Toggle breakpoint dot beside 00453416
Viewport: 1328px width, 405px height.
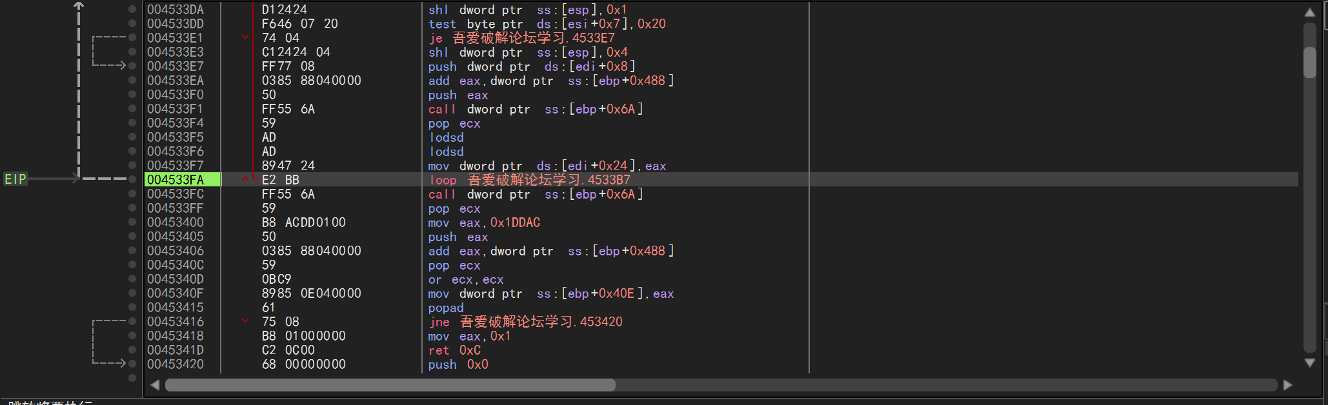[x=132, y=321]
